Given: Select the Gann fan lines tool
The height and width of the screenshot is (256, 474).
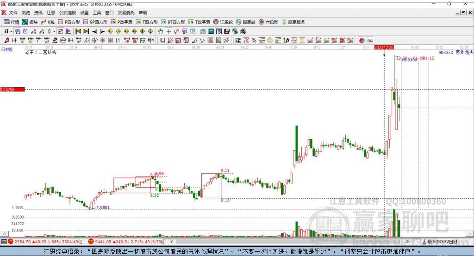Looking at the screenshot, I should click(x=170, y=41).
